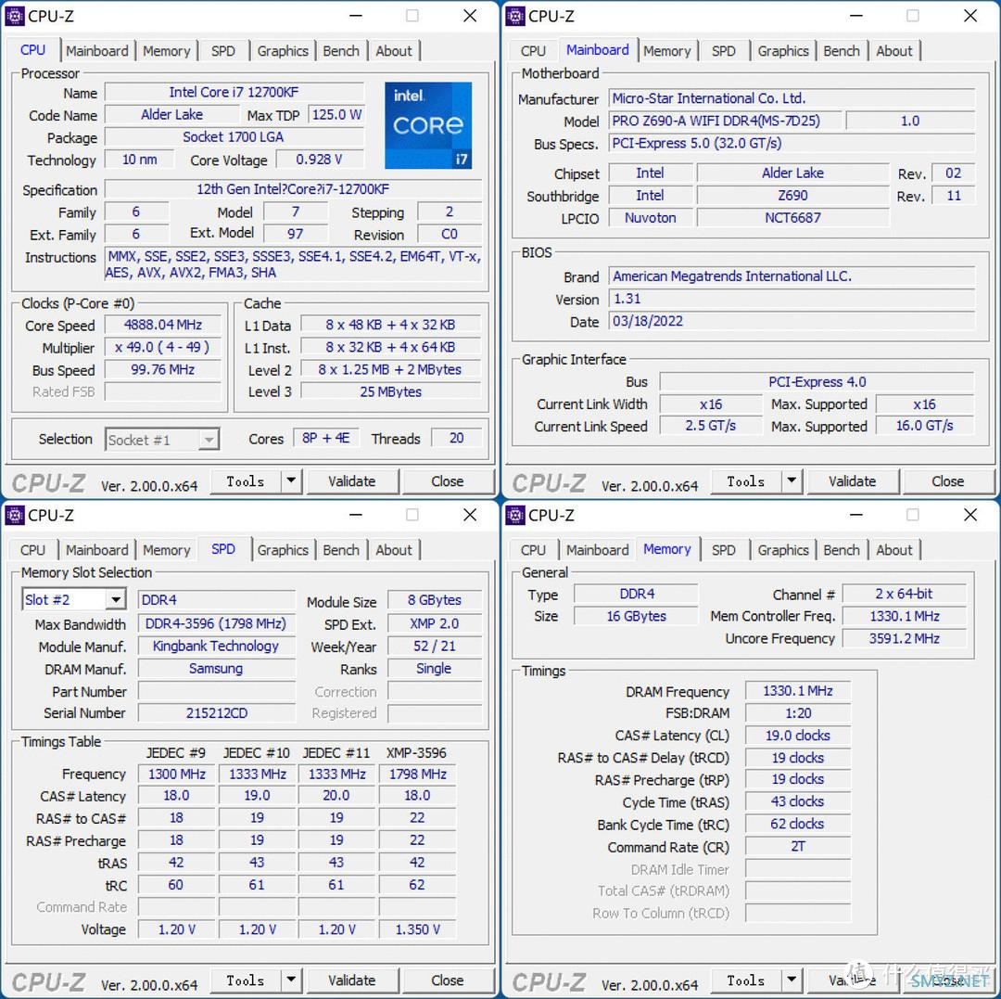Open Tools dropdown arrow in SPD window

pyautogui.click(x=291, y=980)
